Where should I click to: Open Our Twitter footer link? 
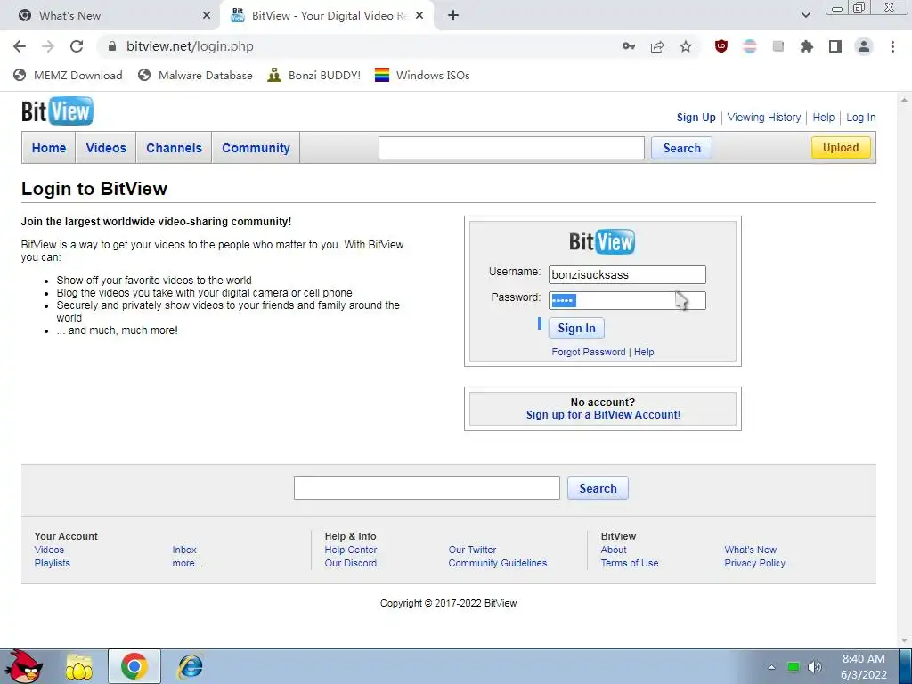[x=472, y=550]
